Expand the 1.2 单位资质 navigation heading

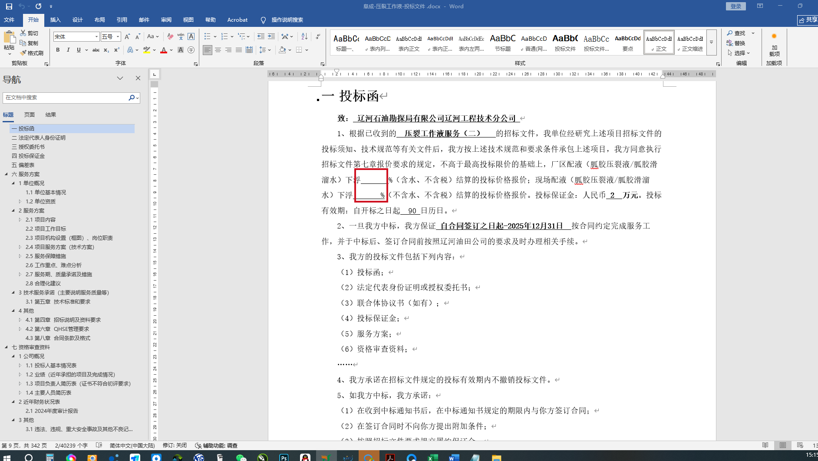tap(20, 202)
